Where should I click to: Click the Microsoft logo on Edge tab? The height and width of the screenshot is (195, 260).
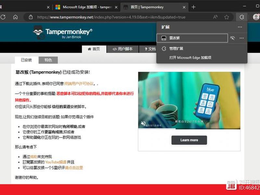[x=58, y=7]
